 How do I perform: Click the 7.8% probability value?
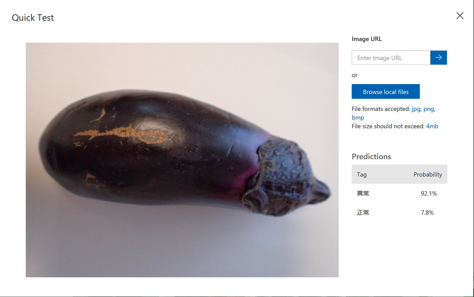click(x=427, y=213)
